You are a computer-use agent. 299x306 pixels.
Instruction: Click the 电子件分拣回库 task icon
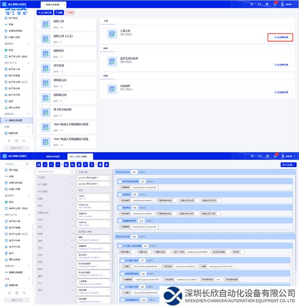pos(45,111)
